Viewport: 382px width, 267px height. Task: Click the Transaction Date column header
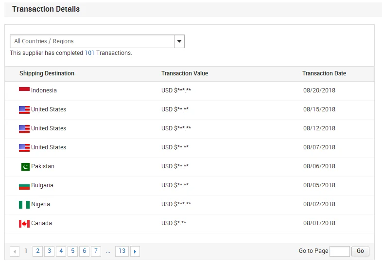[x=324, y=73]
